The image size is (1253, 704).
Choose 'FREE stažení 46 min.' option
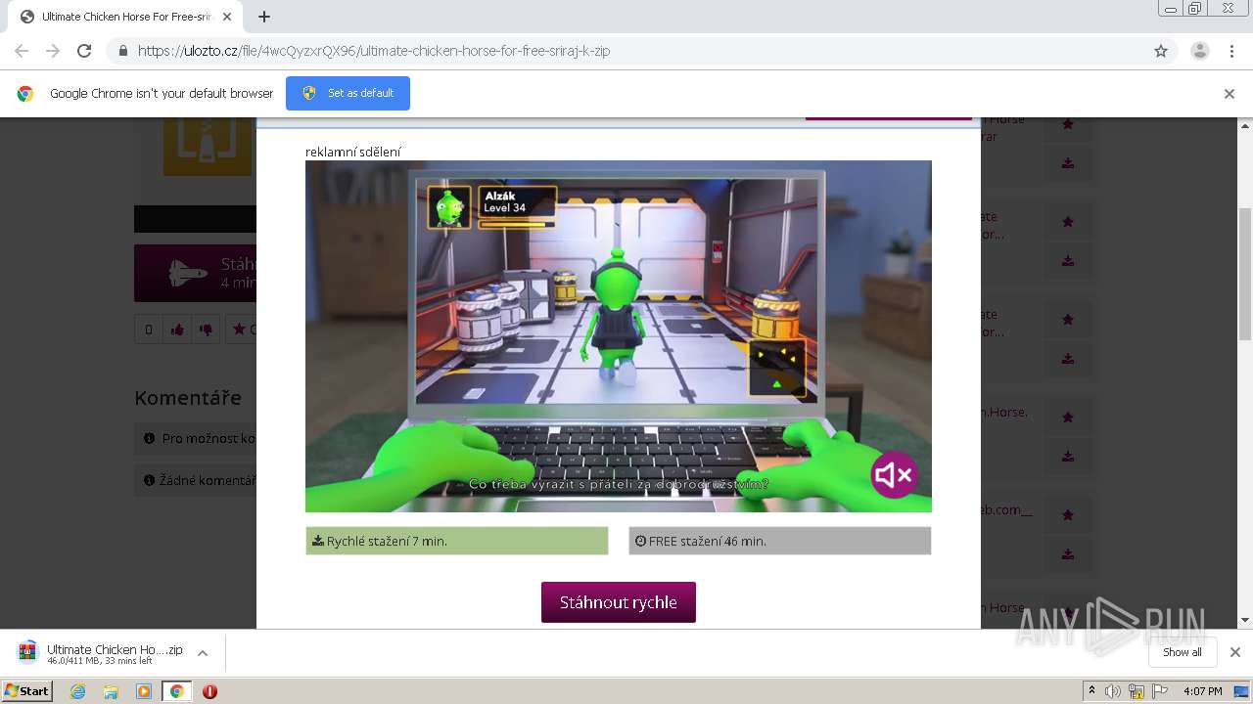coord(780,541)
